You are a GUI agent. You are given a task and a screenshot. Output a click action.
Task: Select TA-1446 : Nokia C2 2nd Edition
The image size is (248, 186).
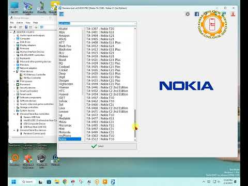[x=107, y=87]
